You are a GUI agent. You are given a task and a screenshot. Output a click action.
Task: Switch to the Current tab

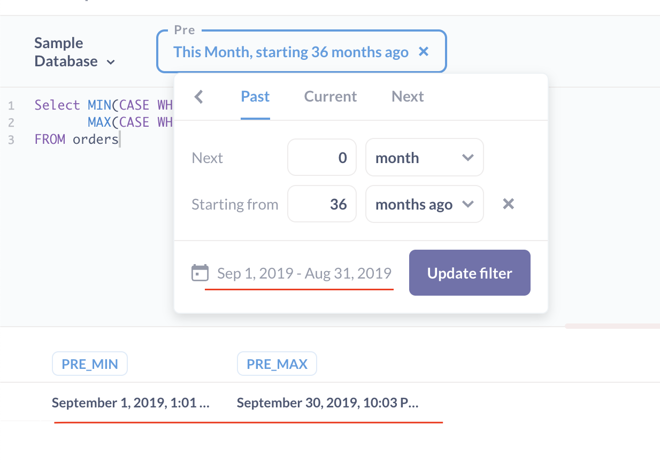coord(330,96)
